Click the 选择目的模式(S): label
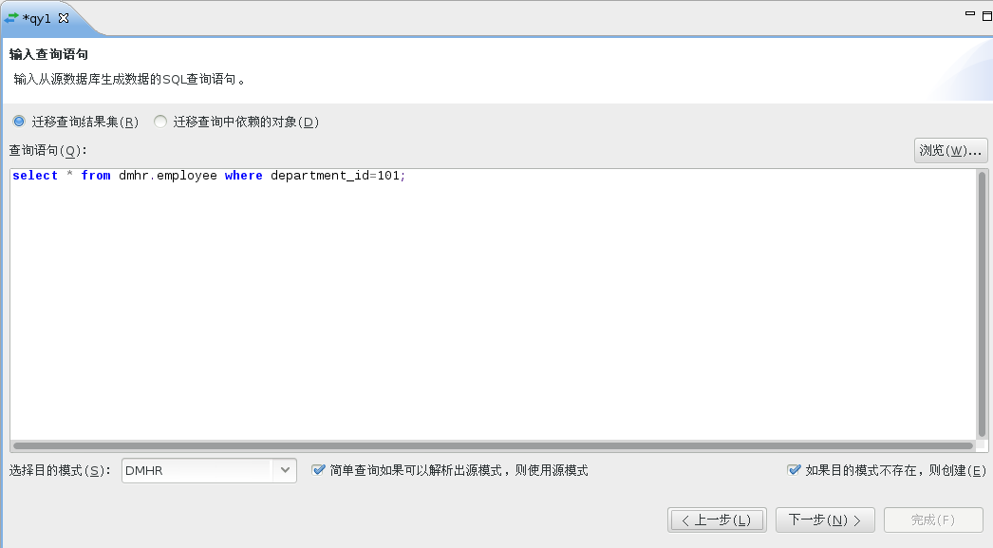Viewport: 993px width, 548px height. 60,470
